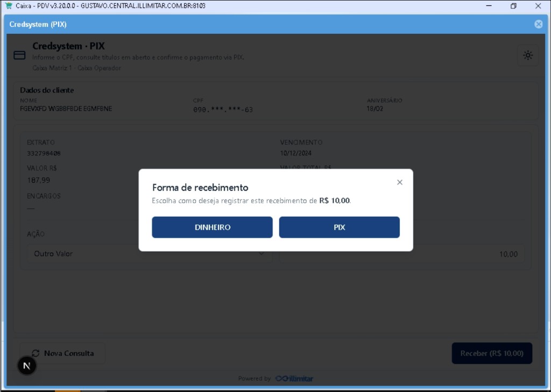Click the CPF value 090.***.***-63

point(223,110)
